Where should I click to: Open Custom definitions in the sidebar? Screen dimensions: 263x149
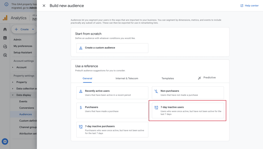click(x=28, y=121)
